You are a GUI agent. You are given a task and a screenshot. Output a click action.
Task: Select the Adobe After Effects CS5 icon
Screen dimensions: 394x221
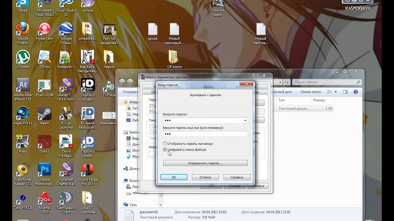[x=22, y=90]
